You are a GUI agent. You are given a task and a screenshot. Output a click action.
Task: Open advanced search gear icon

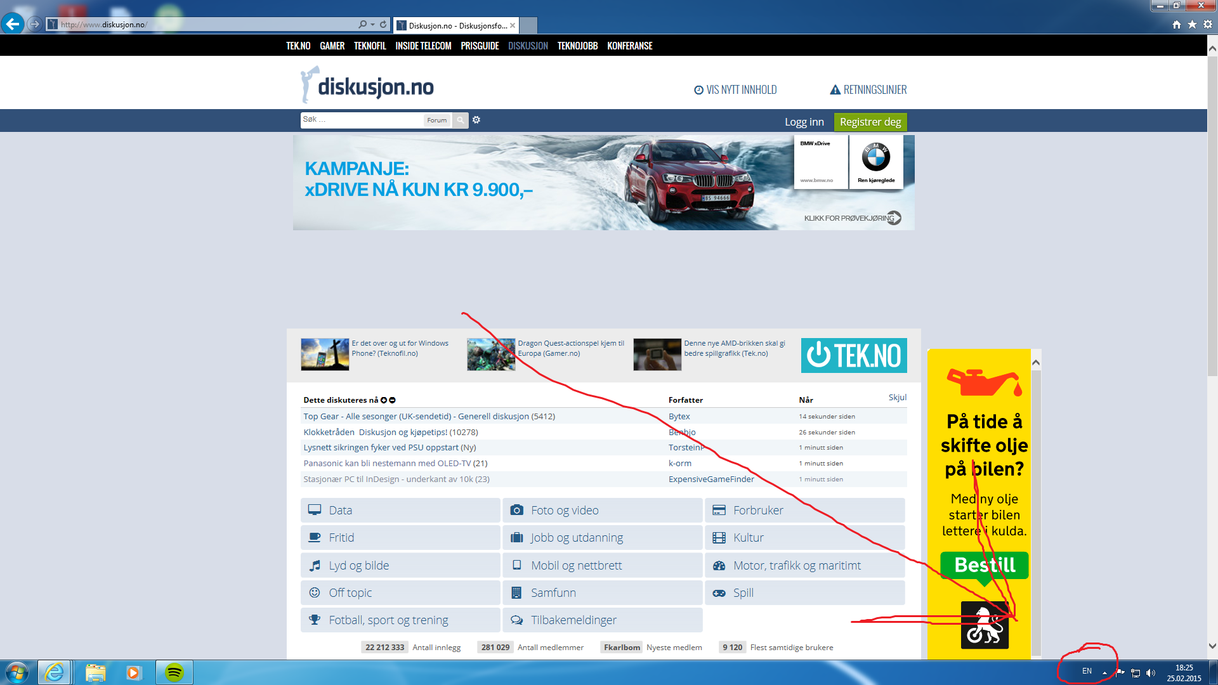pos(476,120)
